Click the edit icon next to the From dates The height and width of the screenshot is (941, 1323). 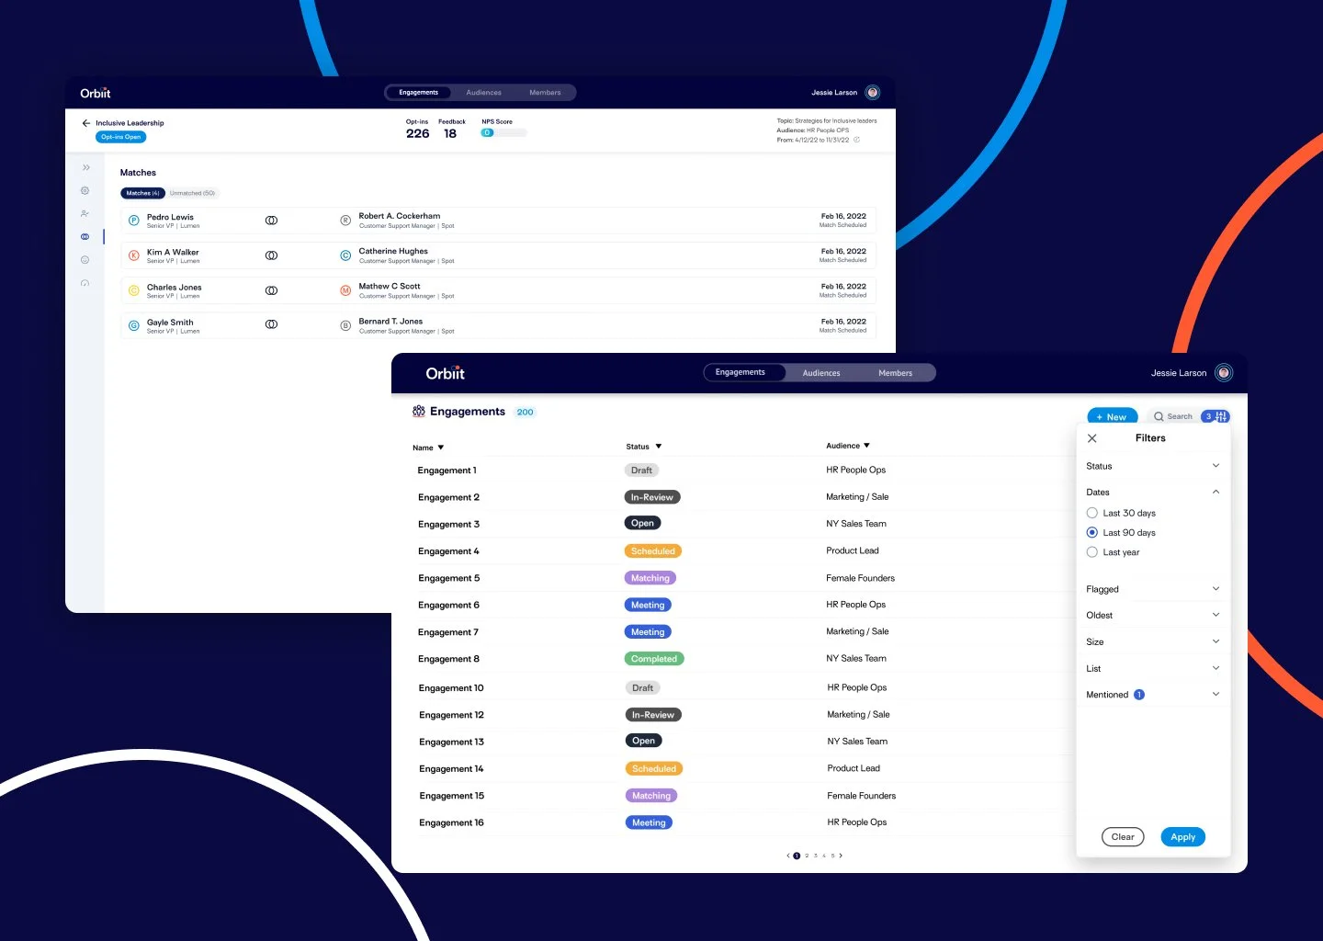click(x=856, y=140)
